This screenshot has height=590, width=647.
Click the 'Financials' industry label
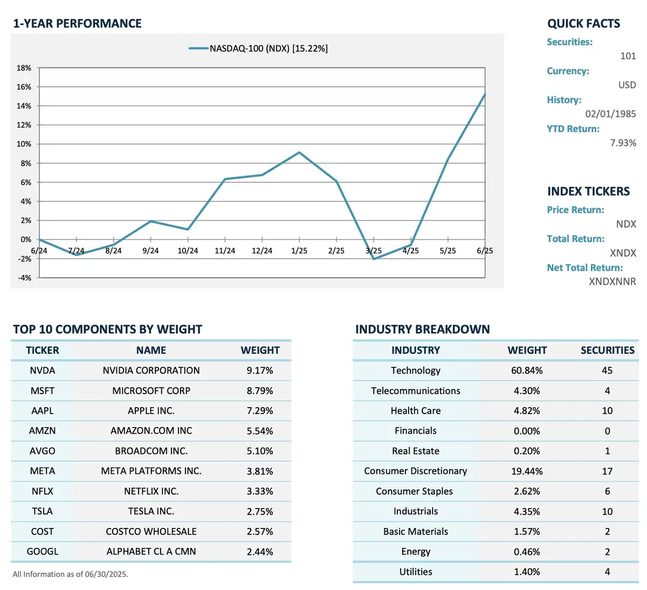tap(416, 431)
